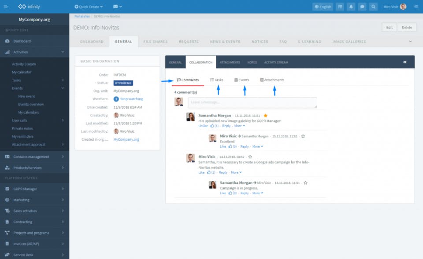Star 'Campaign is in progress' reply
This screenshot has height=259, width=423.
[x=305, y=183]
